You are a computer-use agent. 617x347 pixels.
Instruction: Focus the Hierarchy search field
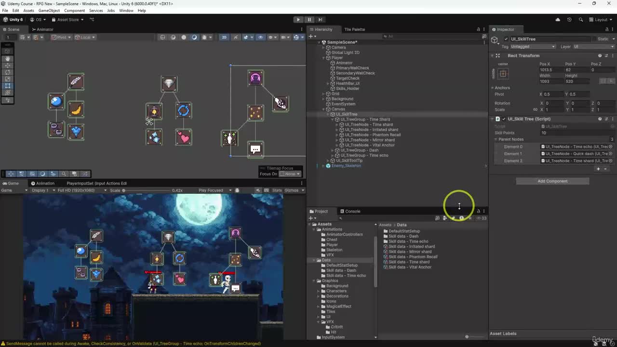pos(431,37)
